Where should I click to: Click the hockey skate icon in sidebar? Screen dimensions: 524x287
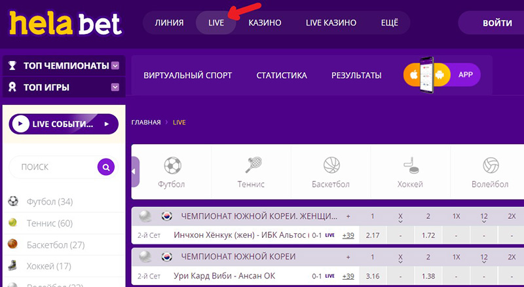click(12, 265)
